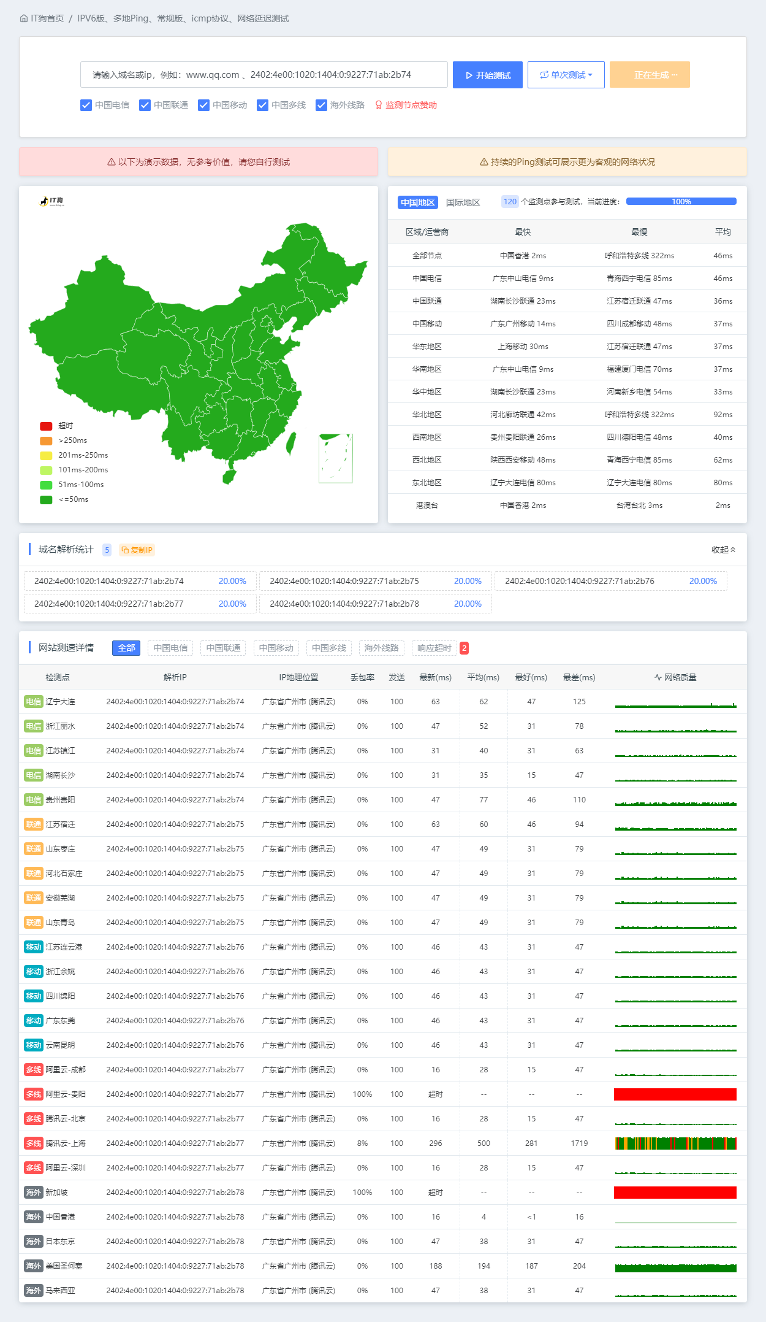
Task: Filter results by 中国联通 tab
Action: [x=223, y=648]
